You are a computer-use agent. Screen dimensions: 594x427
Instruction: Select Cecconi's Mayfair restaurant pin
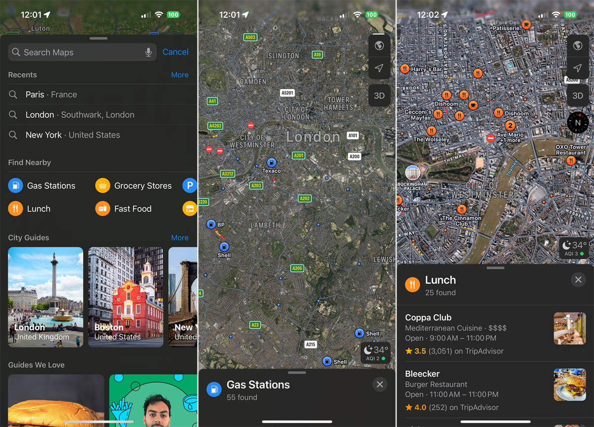click(x=438, y=115)
